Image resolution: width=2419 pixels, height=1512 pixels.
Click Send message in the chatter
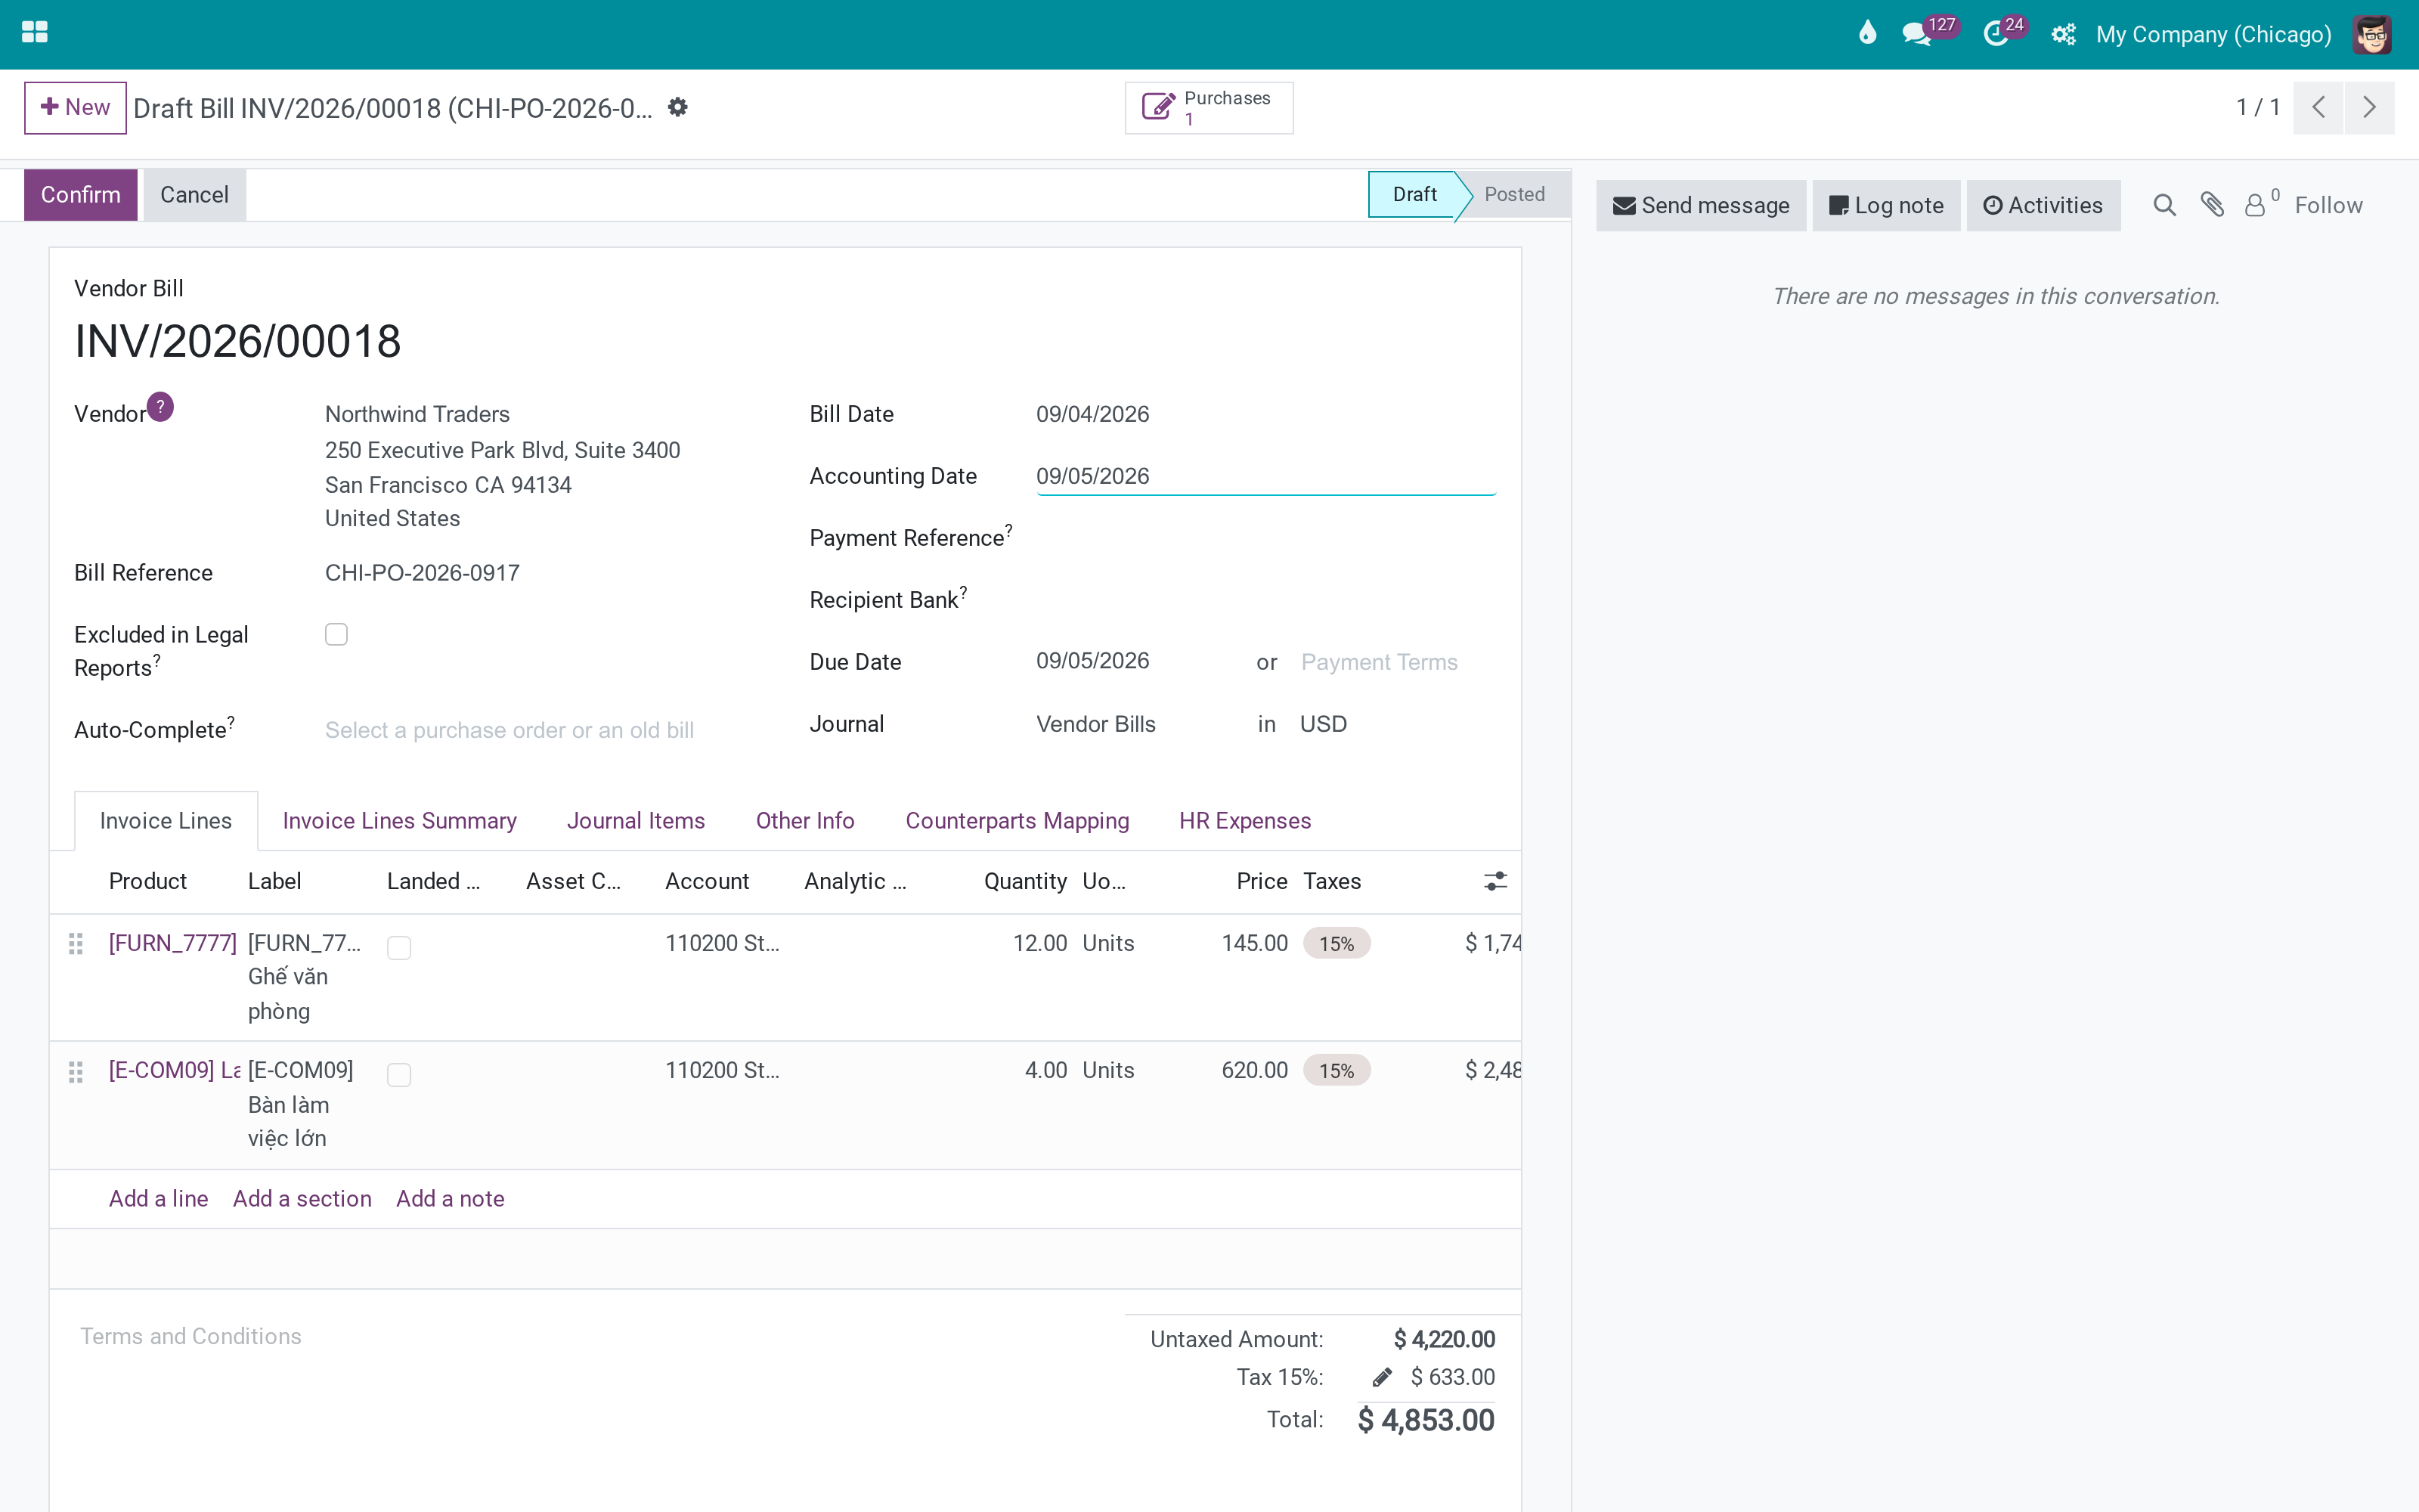point(1700,205)
